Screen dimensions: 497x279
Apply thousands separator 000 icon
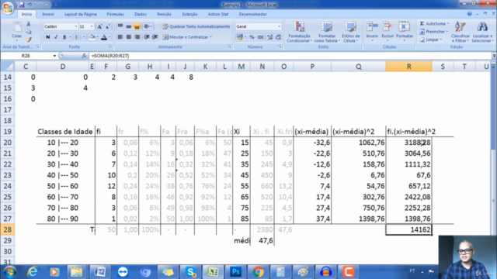(x=260, y=37)
